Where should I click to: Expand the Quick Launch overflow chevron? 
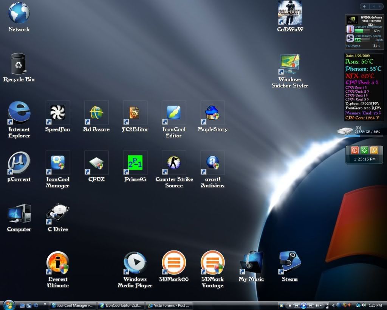(x=45, y=304)
